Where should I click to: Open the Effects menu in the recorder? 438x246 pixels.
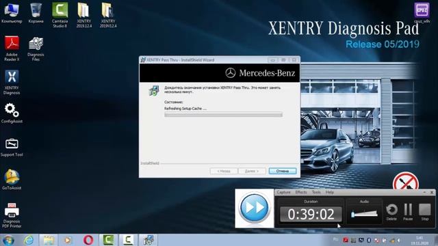(x=301, y=192)
